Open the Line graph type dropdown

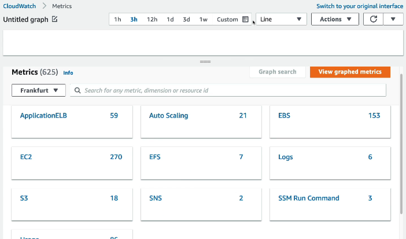(x=281, y=19)
